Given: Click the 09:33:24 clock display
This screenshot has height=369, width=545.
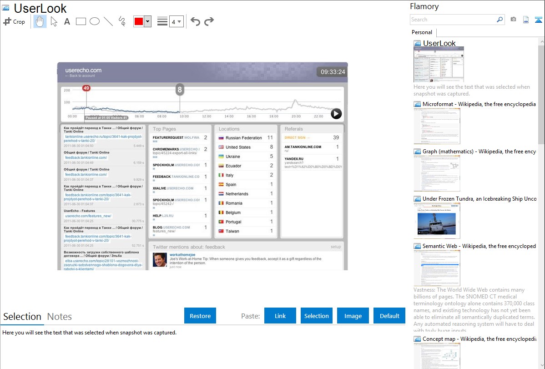Looking at the screenshot, I should [x=333, y=72].
